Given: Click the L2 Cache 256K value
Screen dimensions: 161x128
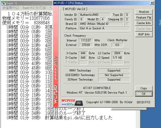Looking at the screenshot, I should pos(117,53).
